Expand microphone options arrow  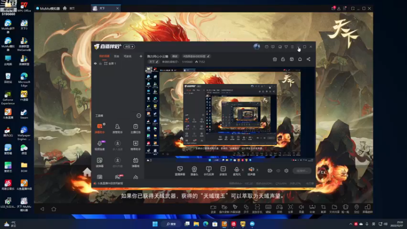[x=243, y=170]
